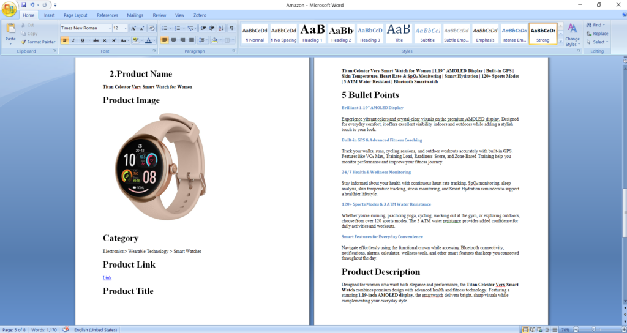
Task: Click the proofing errors icon in status bar
Action: tap(66, 330)
